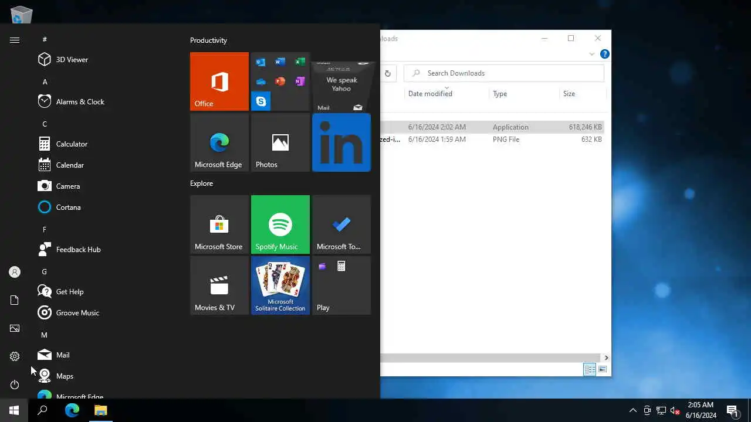Select the Application file row in Downloads
751x422 pixels.
click(x=492, y=127)
